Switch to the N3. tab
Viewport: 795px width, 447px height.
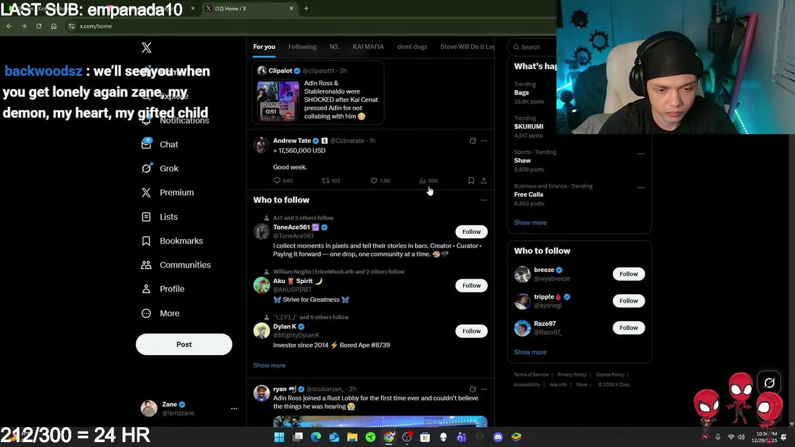[334, 47]
